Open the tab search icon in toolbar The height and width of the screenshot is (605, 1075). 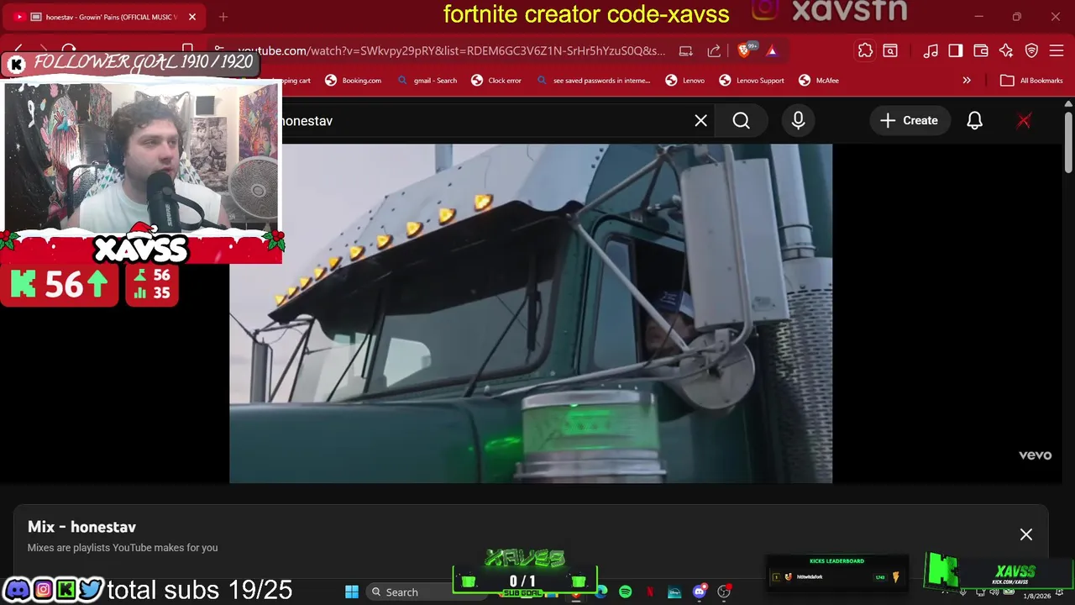coord(890,50)
